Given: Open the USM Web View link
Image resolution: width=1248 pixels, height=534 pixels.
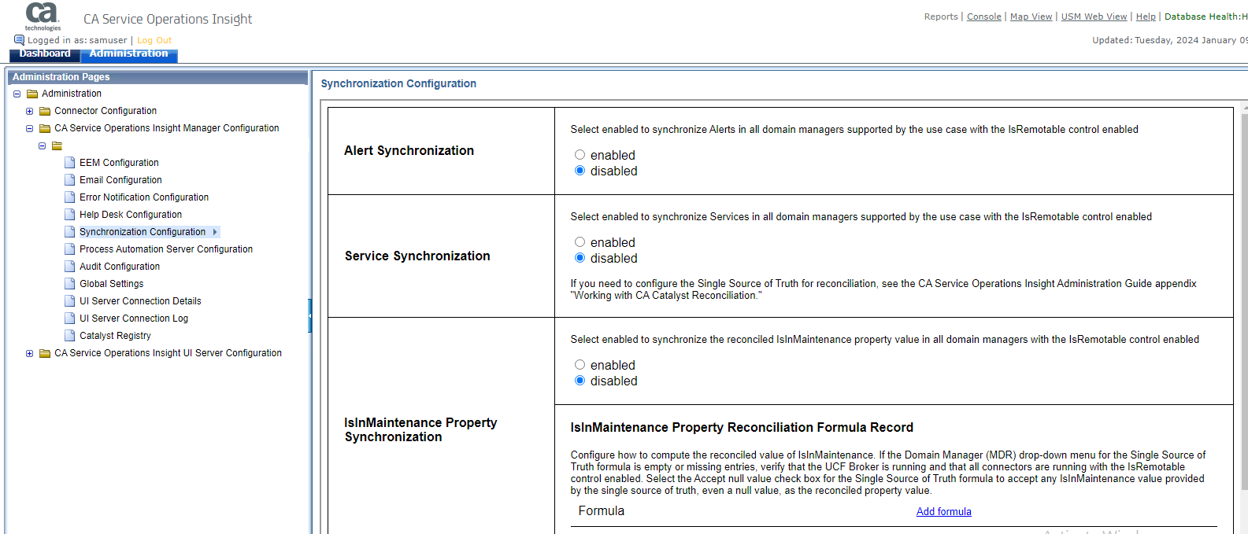Looking at the screenshot, I should tap(1094, 17).
